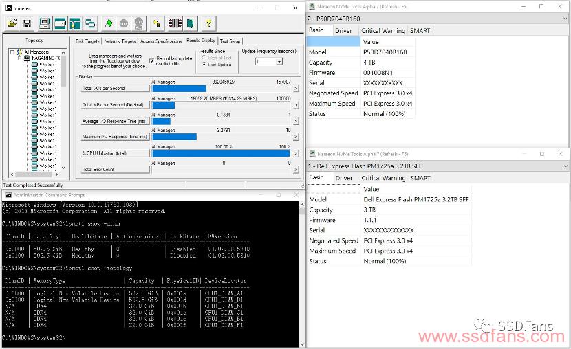Start tests with the green flag icon
Viewport: 571px width, 349px height.
tap(108, 23)
